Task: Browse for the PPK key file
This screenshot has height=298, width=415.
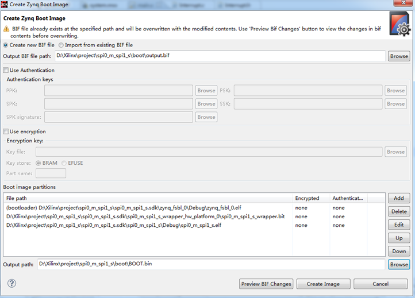Action: (206, 90)
